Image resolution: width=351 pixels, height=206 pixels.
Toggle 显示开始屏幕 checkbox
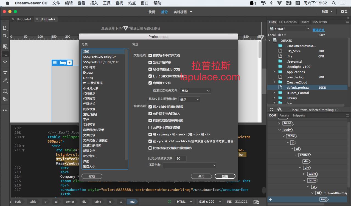tap(150, 62)
